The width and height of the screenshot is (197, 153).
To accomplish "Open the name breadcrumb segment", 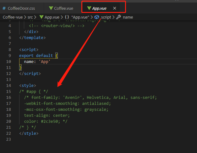I will 128,17.
